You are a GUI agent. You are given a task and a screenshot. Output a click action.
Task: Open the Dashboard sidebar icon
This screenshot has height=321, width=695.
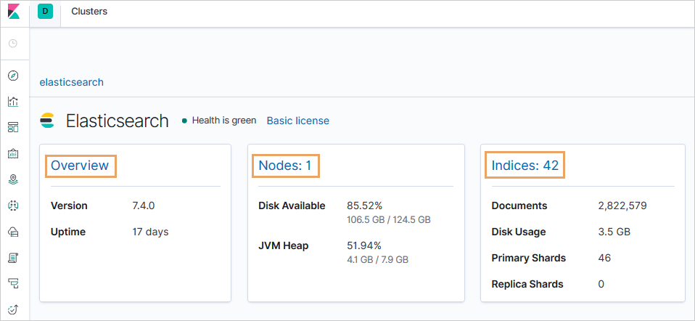pos(13,128)
